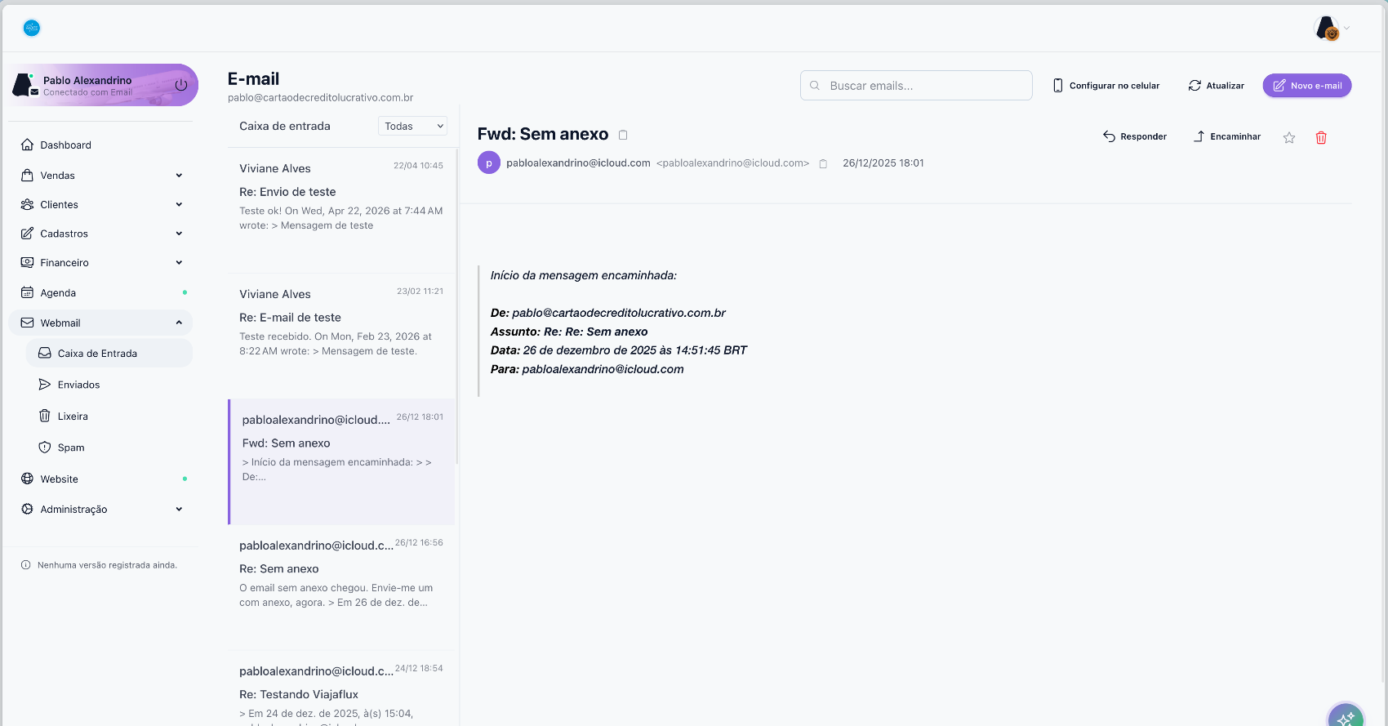The width and height of the screenshot is (1388, 726).
Task: Copy subject icon next to Fwd: Sem anexo
Action: point(623,135)
